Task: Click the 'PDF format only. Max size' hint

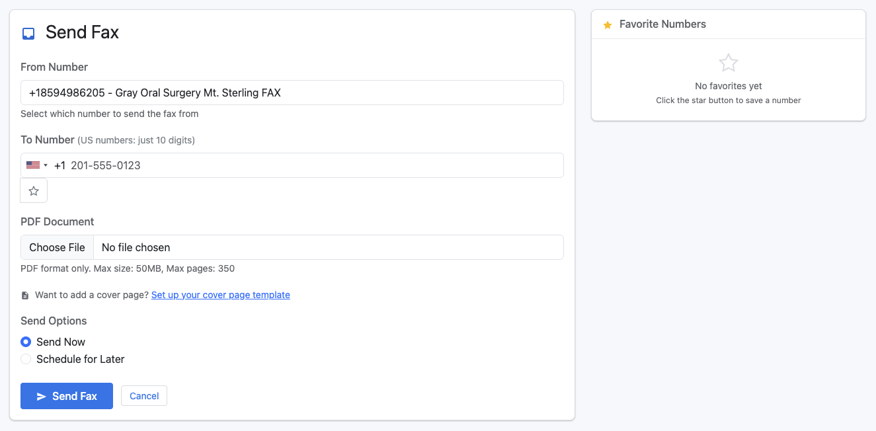Action: [128, 268]
